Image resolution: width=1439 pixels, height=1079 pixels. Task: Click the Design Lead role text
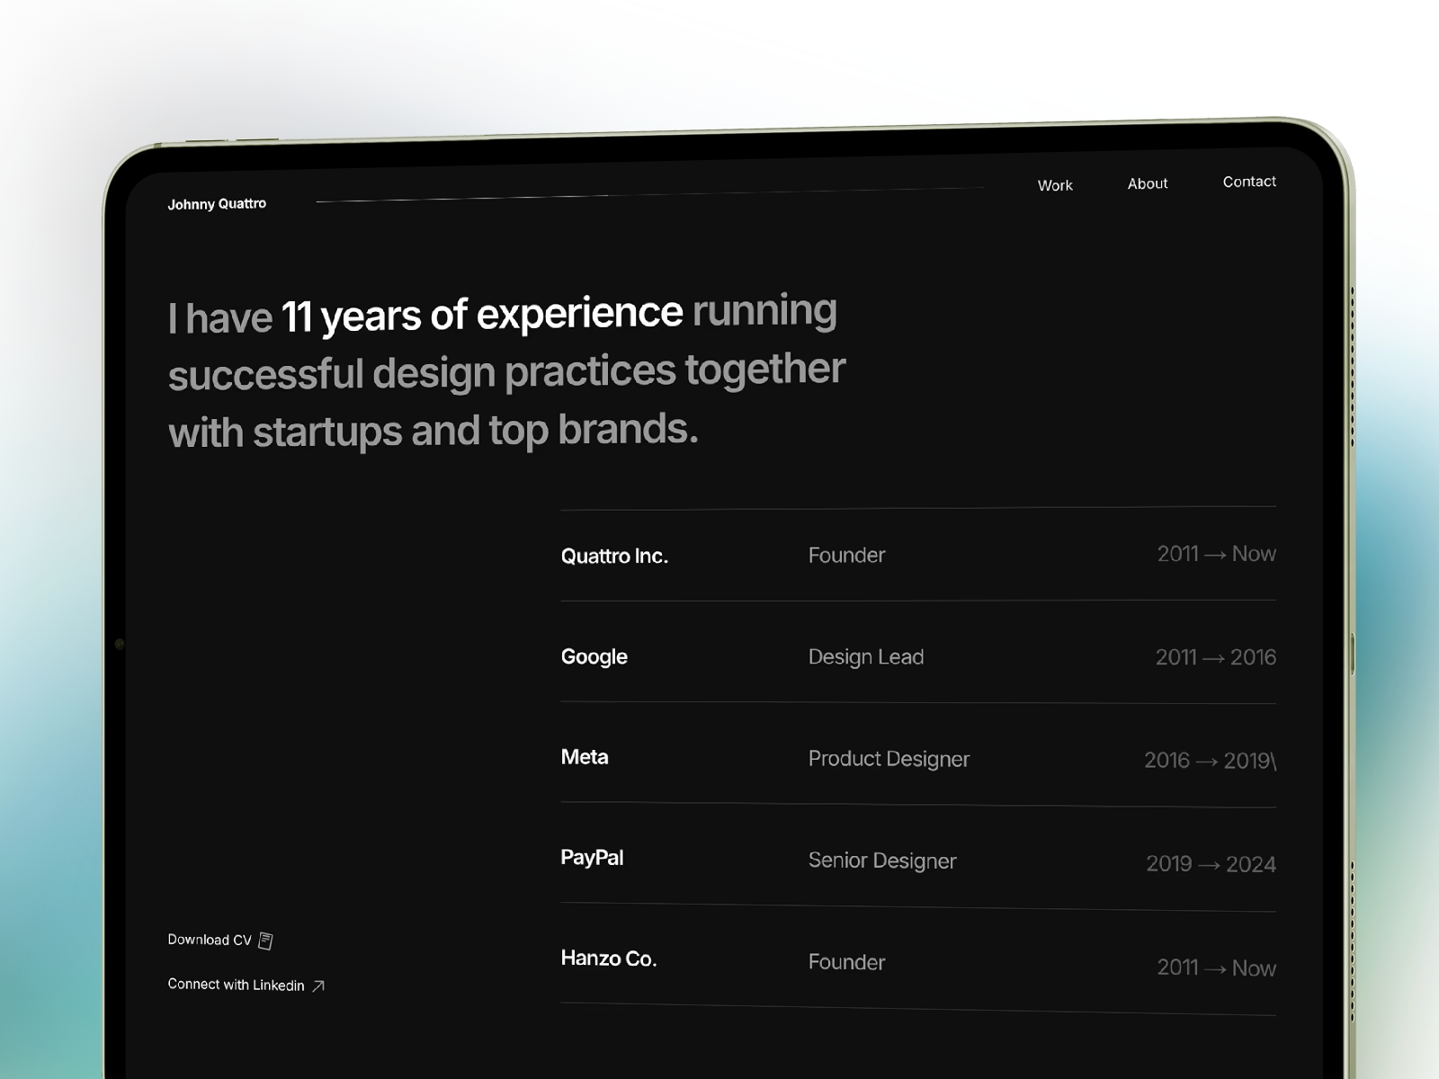pos(866,657)
